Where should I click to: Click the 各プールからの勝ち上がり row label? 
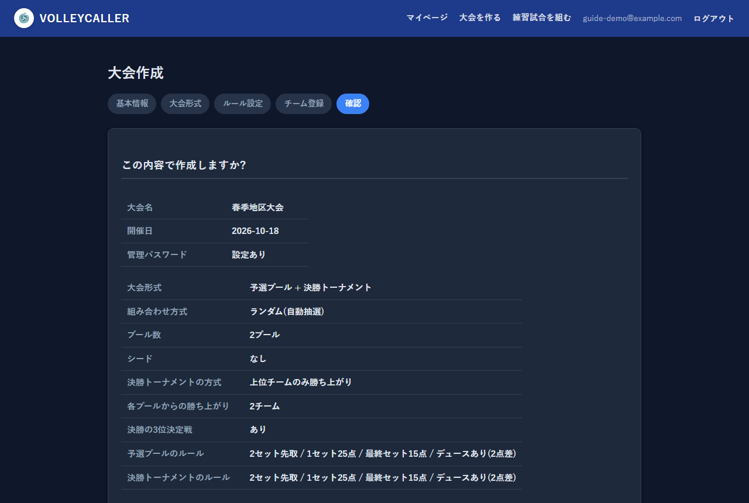point(178,406)
